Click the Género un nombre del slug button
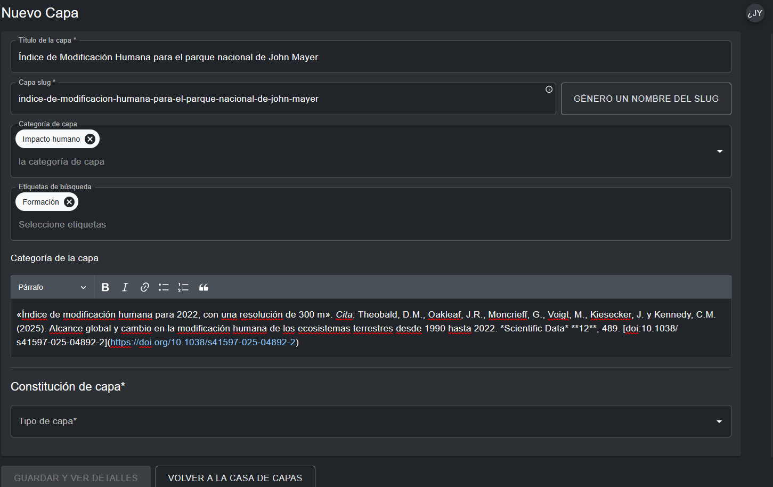This screenshot has height=487, width=773. 646,99
